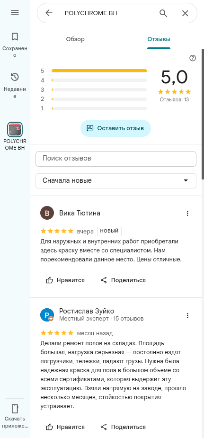This screenshot has width=204, height=438.
Task: Focus the Поиск отзывов input field
Action: pyautogui.click(x=116, y=159)
